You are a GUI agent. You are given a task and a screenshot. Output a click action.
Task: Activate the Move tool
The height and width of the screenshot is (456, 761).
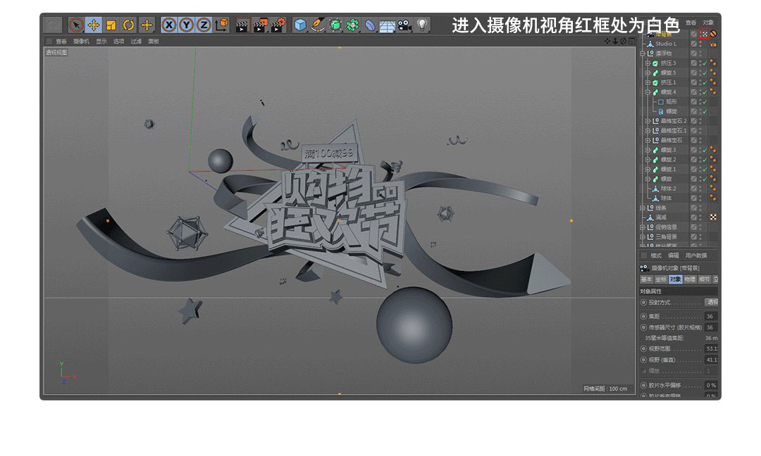point(93,25)
